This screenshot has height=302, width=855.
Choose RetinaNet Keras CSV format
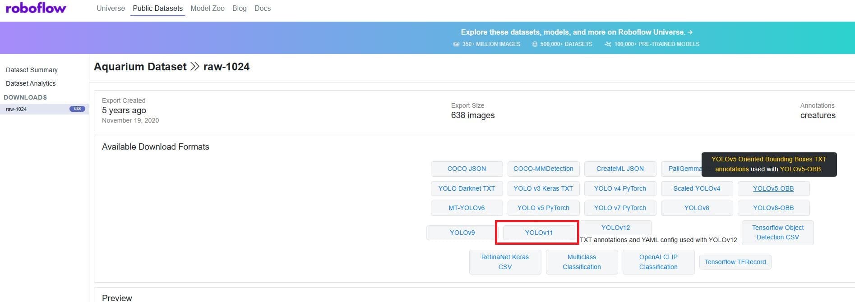pos(505,262)
